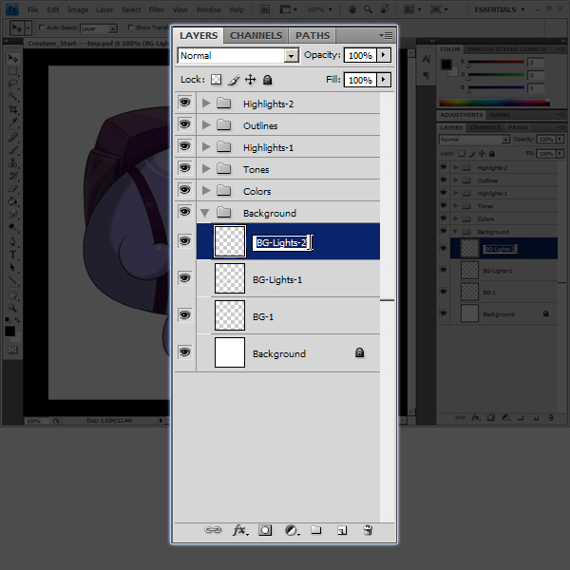Viewport: 570px width, 570px height.
Task: Select the Lasso tool
Action: 12,84
